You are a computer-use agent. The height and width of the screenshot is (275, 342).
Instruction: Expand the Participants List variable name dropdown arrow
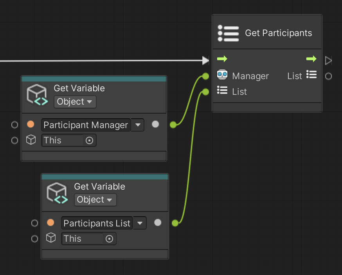(140, 223)
